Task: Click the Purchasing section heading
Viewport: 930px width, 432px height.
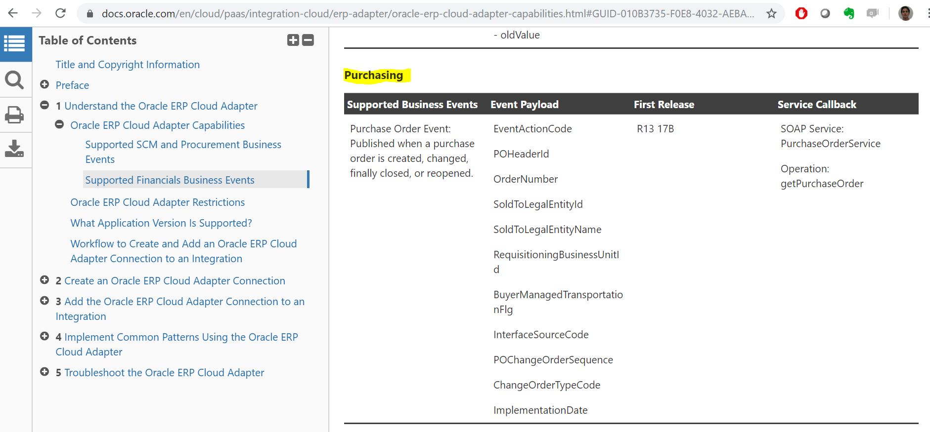Action: pyautogui.click(x=374, y=75)
